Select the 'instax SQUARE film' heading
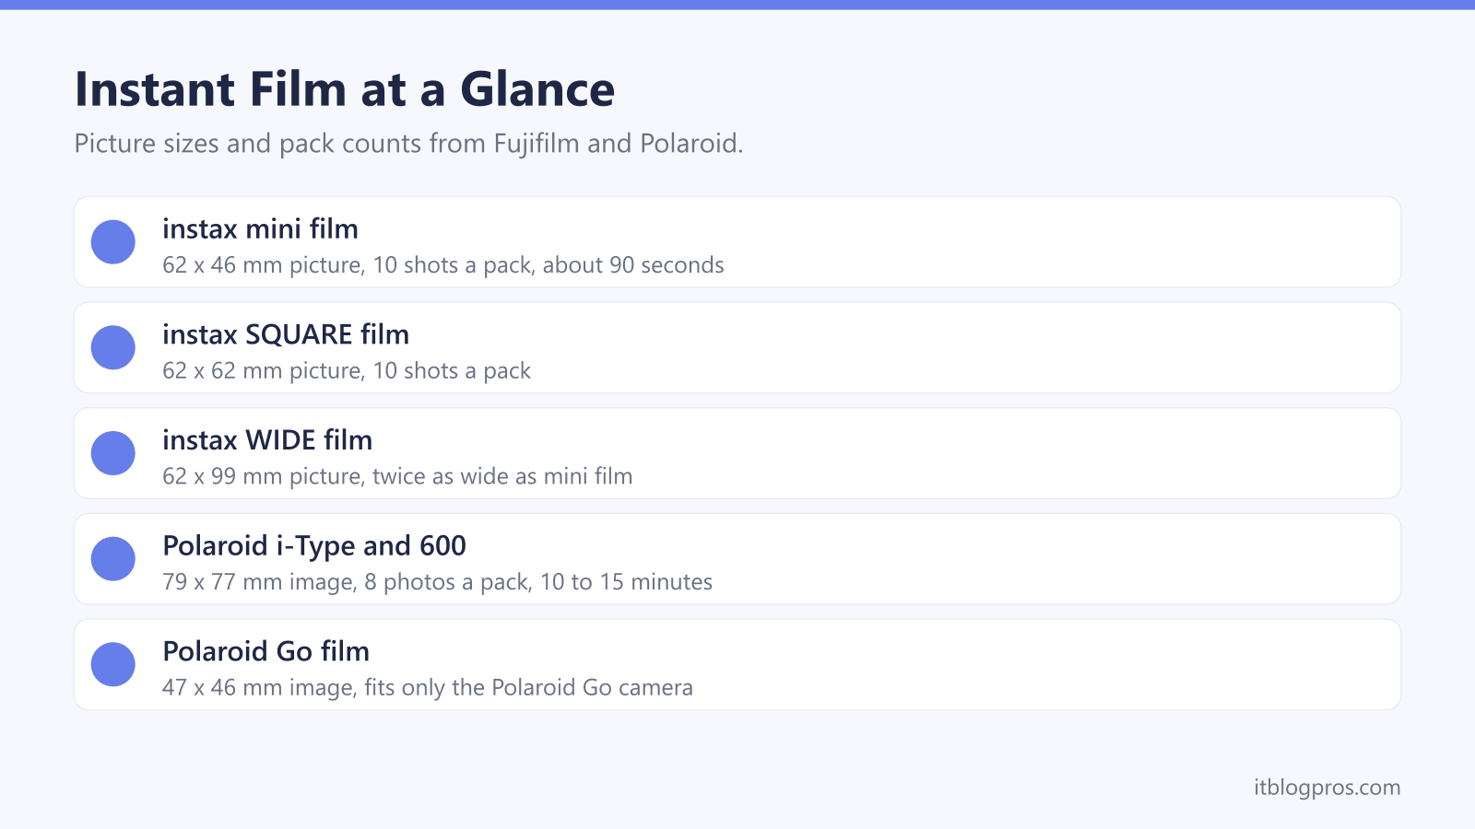The image size is (1475, 829). click(x=286, y=334)
